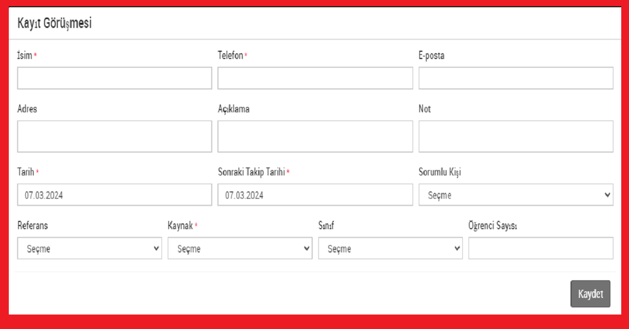Click the Açıklama text area

(x=315, y=137)
